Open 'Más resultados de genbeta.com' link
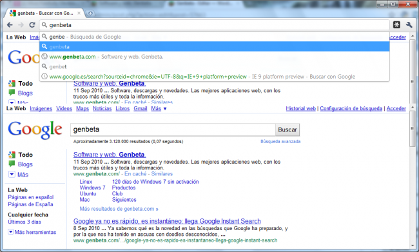The height and width of the screenshot is (252, 419). (119, 209)
